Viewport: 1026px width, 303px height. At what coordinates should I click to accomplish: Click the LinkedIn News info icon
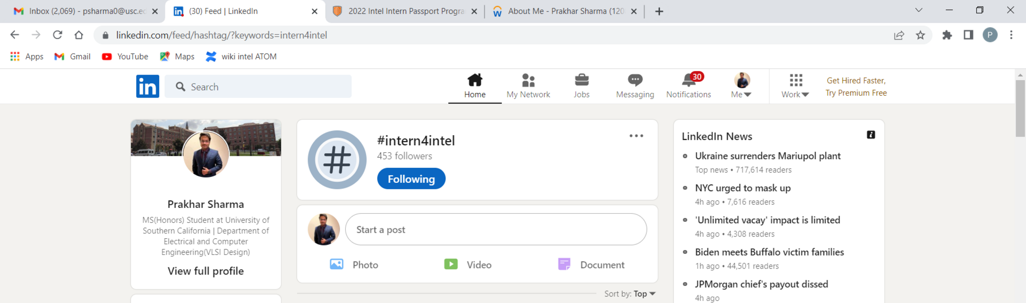pos(871,135)
